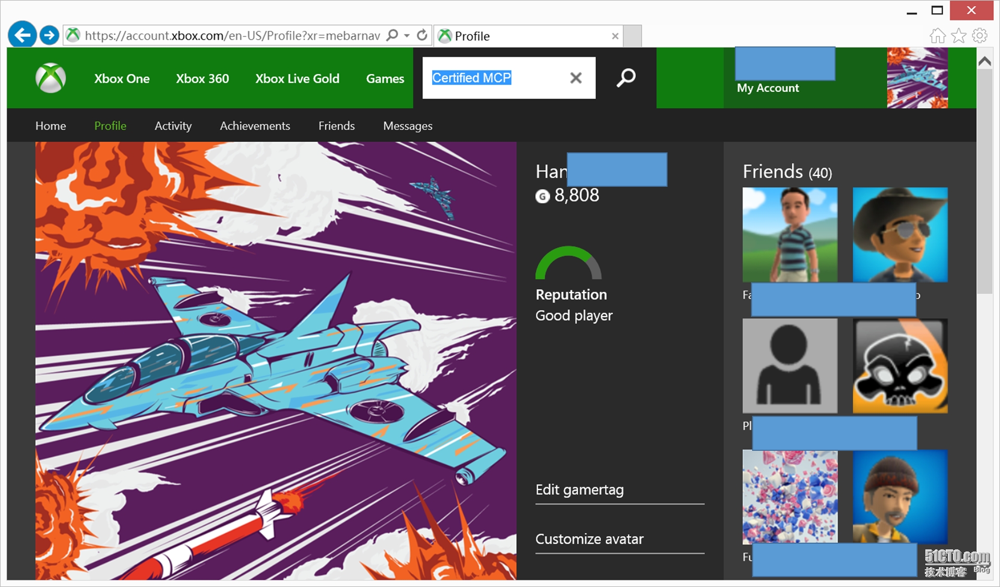Select the Profile sub-navigation tab

point(110,126)
